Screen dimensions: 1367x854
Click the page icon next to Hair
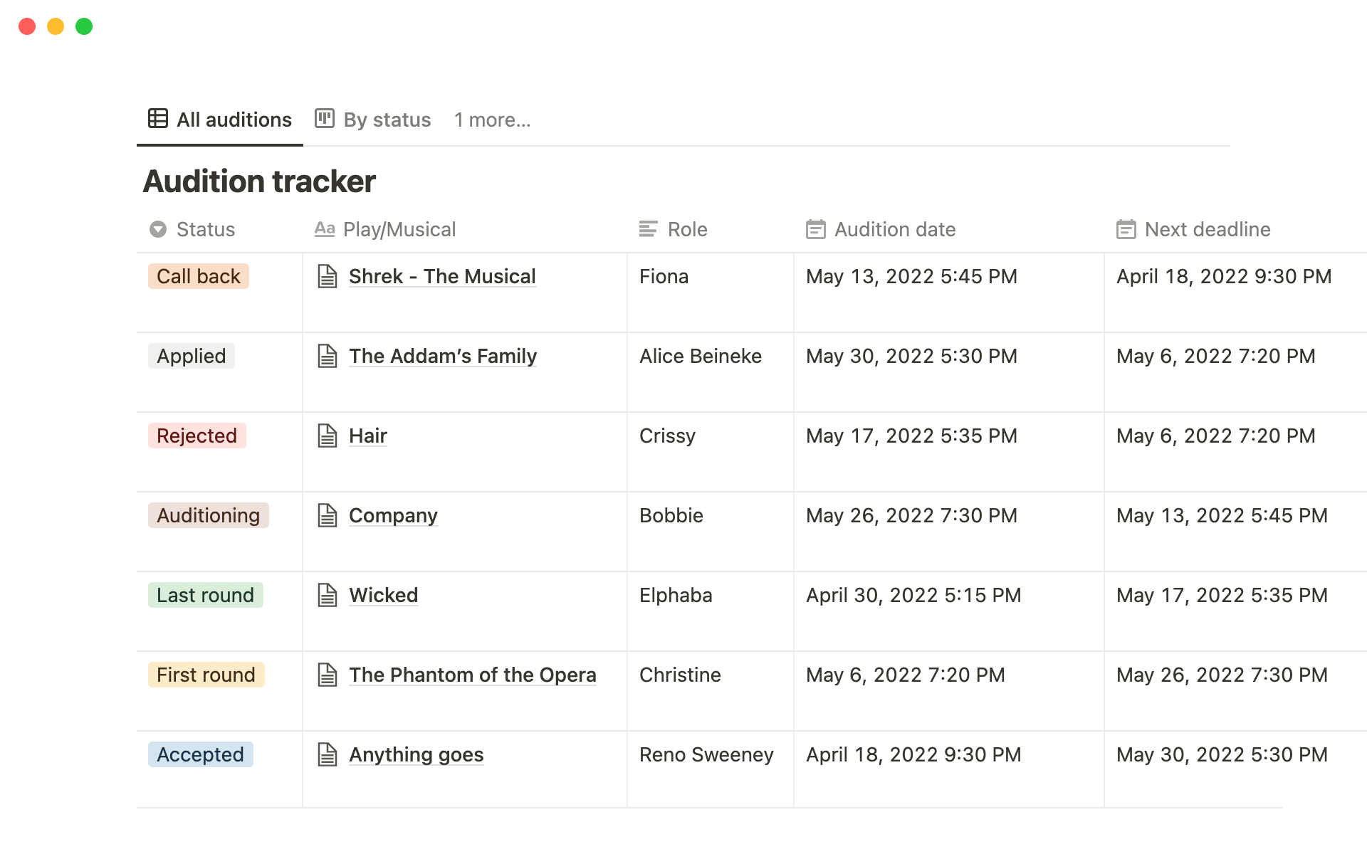[327, 436]
